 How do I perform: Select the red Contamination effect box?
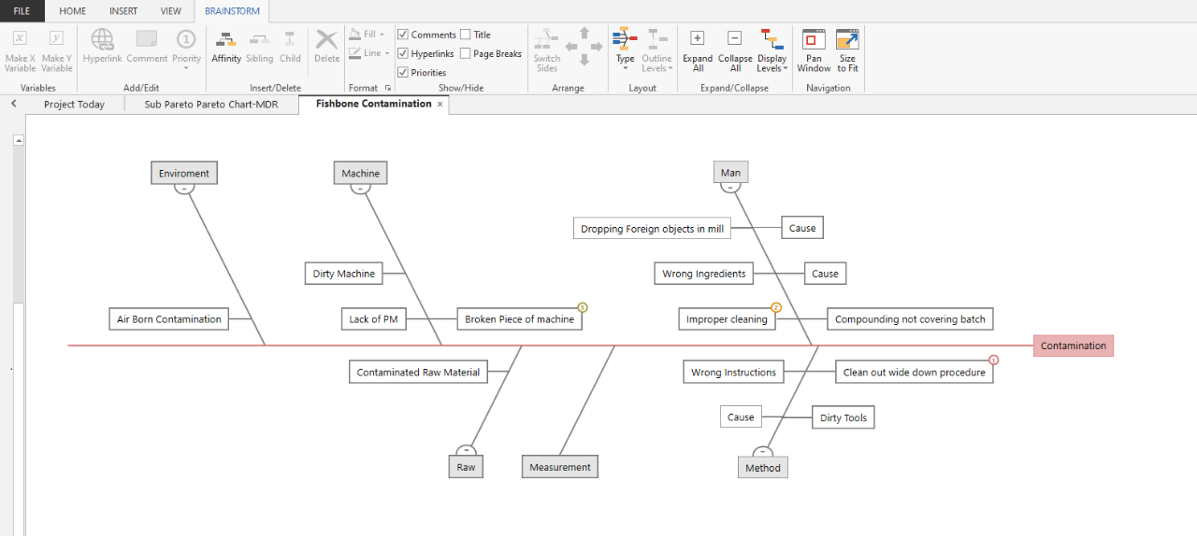(x=1073, y=346)
